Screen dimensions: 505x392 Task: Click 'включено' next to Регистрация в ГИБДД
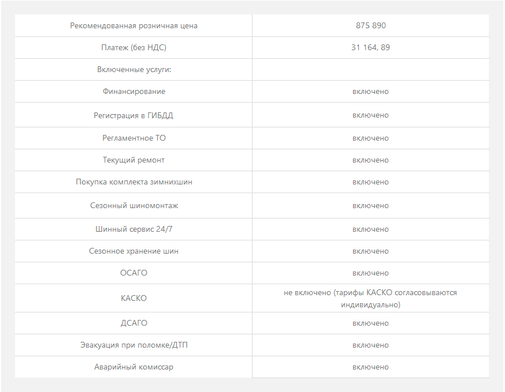coord(370,115)
